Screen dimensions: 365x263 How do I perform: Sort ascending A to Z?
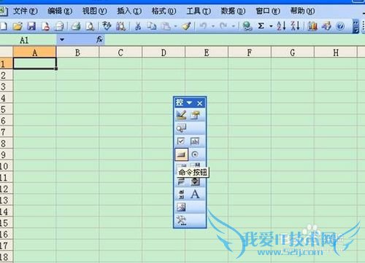tap(281, 26)
